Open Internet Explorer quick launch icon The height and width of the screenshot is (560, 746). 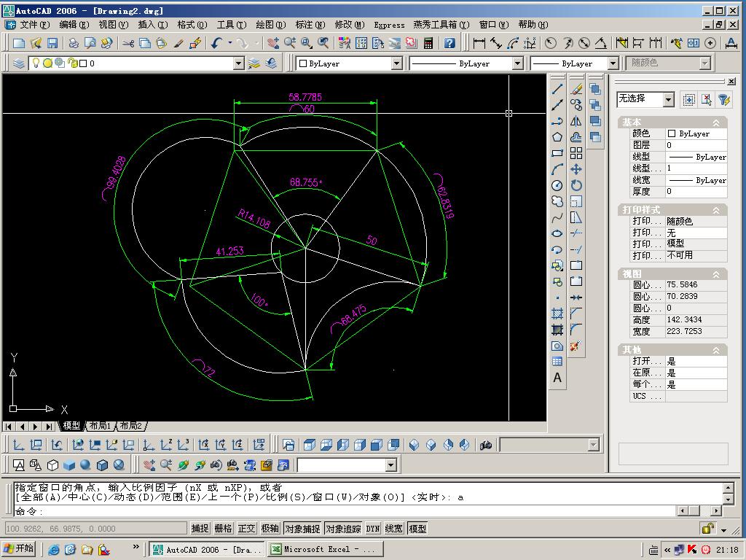point(54,550)
